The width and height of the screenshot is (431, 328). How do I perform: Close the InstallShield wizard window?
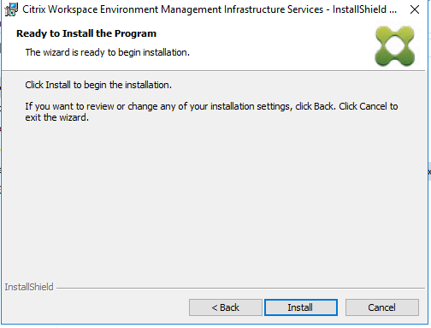coord(415,9)
